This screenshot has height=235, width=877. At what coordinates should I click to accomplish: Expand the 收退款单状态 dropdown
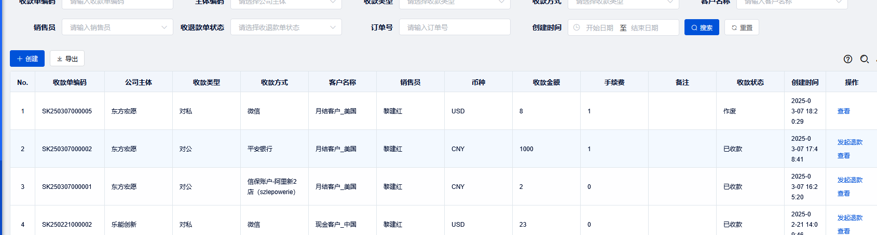[x=286, y=27]
